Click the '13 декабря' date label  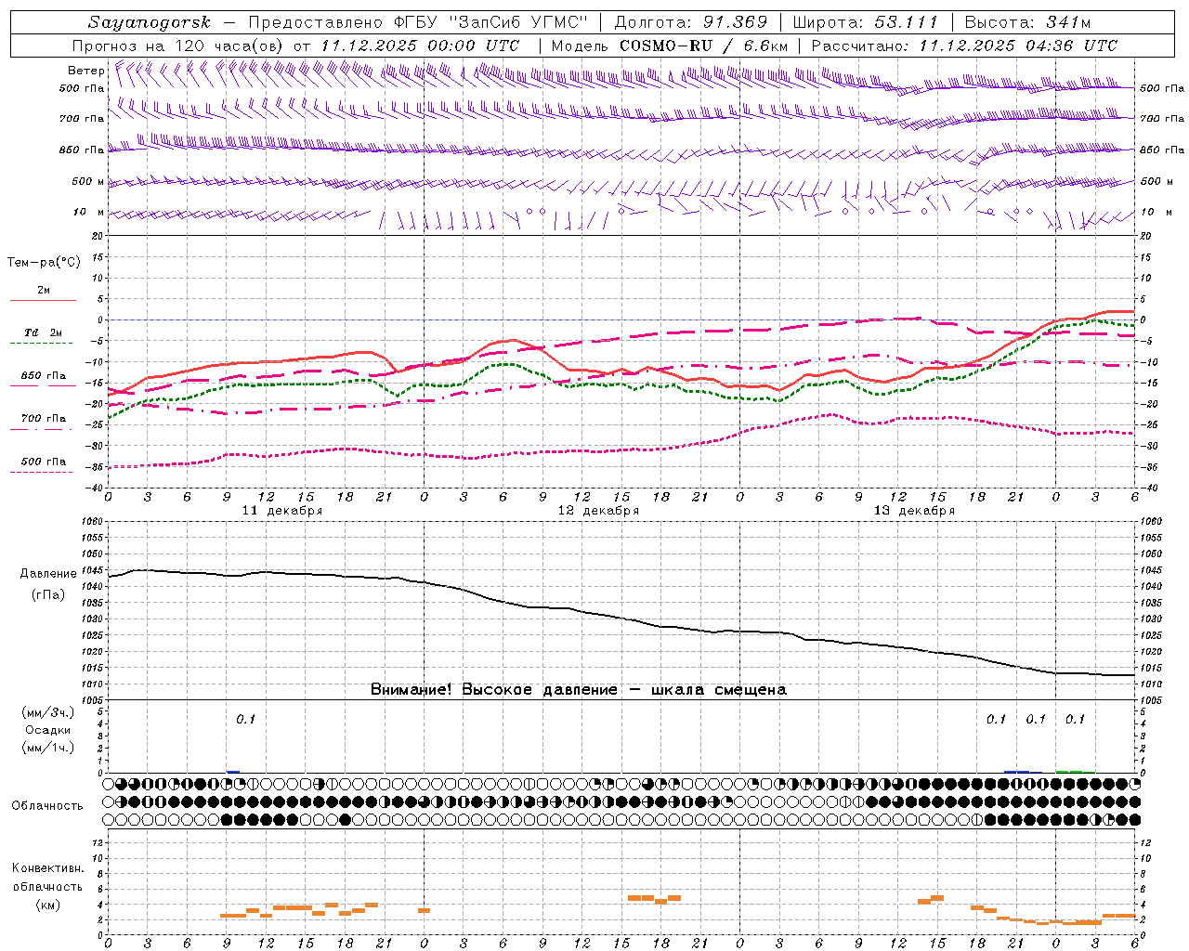point(914,511)
